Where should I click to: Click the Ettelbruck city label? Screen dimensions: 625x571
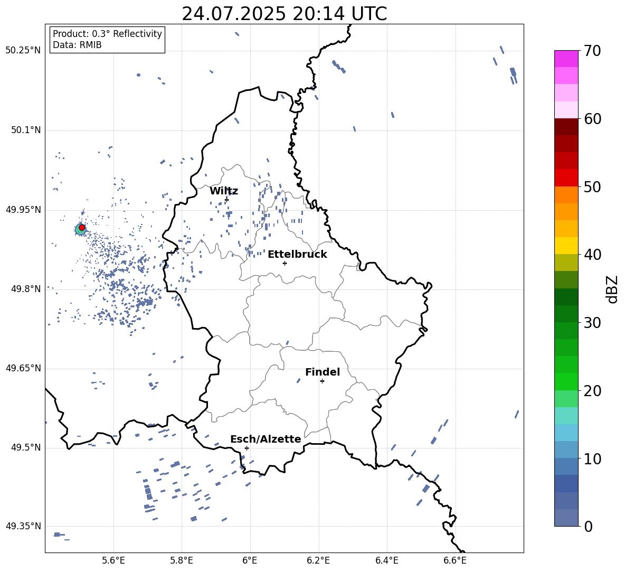297,255
